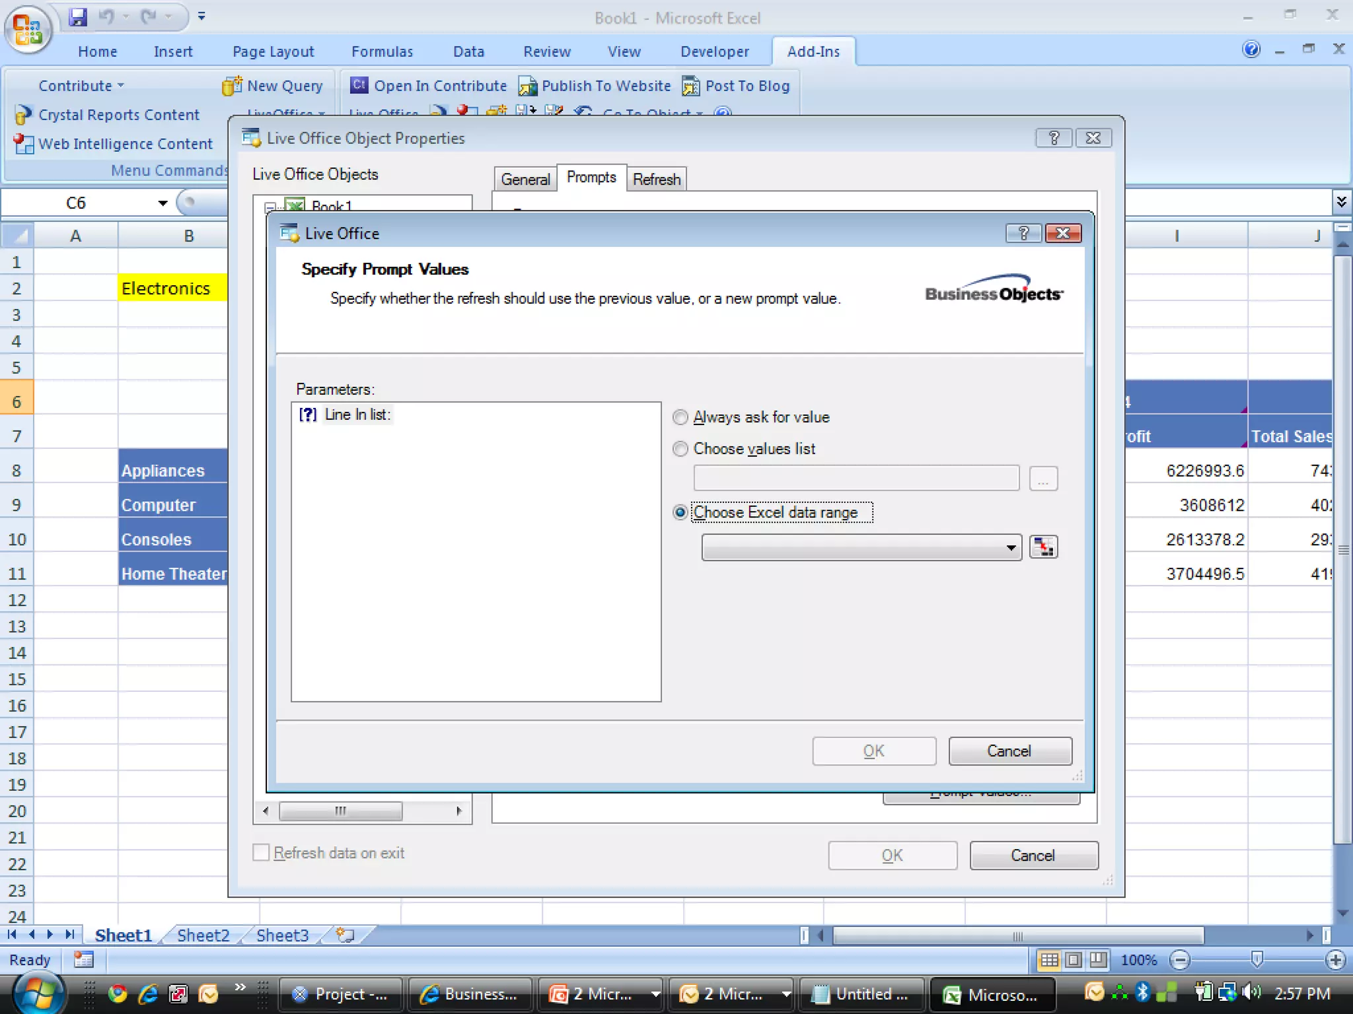
Task: Click macro recording icon in status bar
Action: click(84, 959)
